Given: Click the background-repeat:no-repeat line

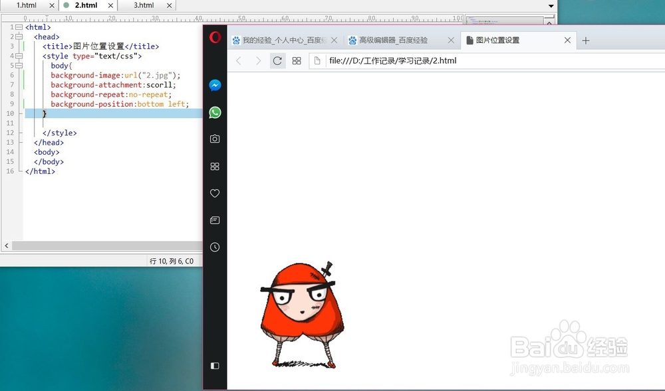Looking at the screenshot, I should point(111,94).
